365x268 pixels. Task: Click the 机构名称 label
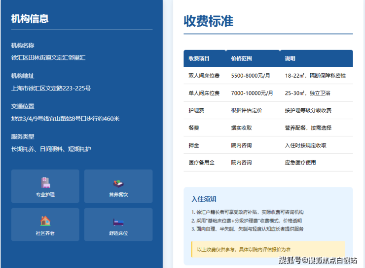pyautogui.click(x=23, y=45)
